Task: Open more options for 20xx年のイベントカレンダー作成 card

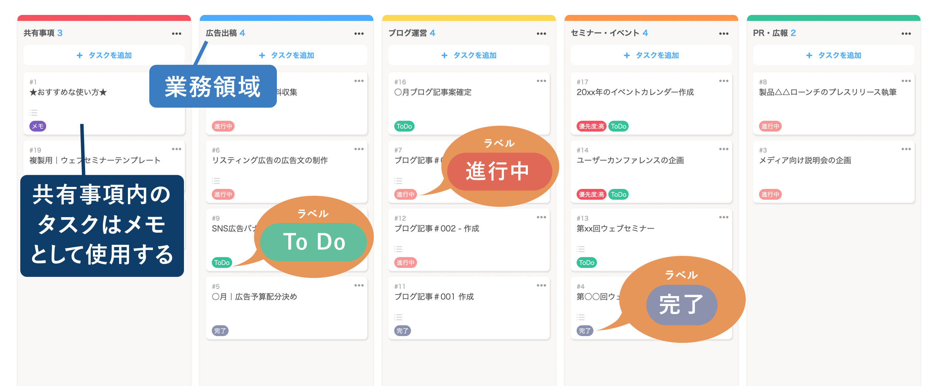Action: (724, 81)
